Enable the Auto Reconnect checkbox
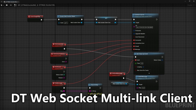This screenshot has width=196, height=110. [x=146, y=37]
